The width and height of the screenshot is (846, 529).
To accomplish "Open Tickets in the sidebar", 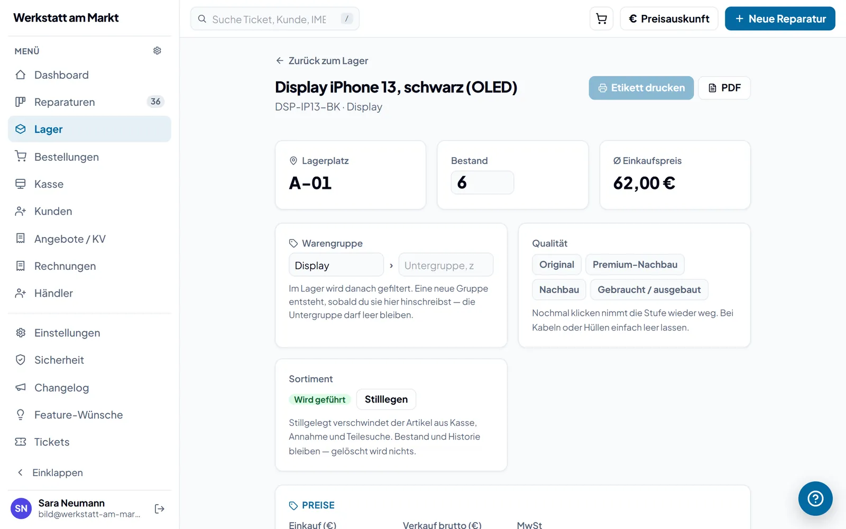I will (x=89, y=442).
